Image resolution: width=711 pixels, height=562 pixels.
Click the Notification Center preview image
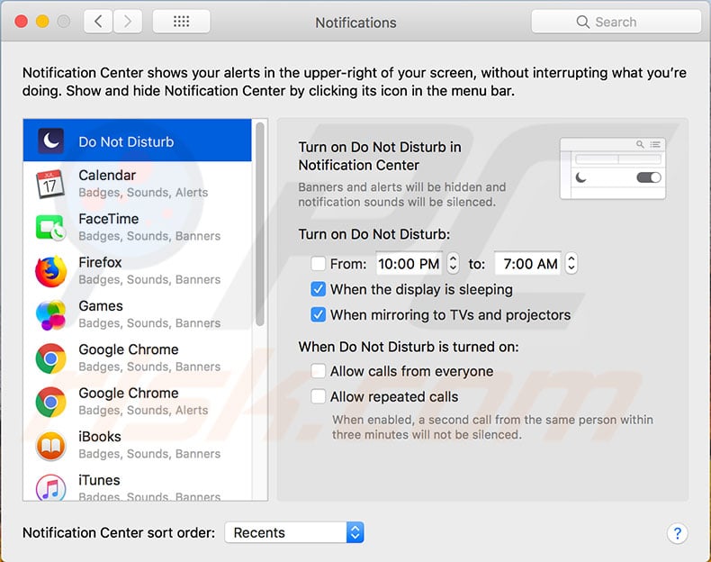[613, 168]
